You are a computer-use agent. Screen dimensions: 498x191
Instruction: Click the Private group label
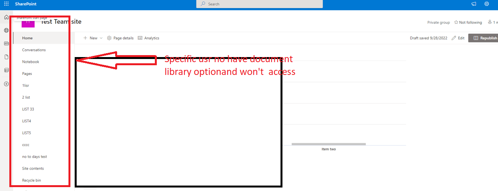coord(438,23)
